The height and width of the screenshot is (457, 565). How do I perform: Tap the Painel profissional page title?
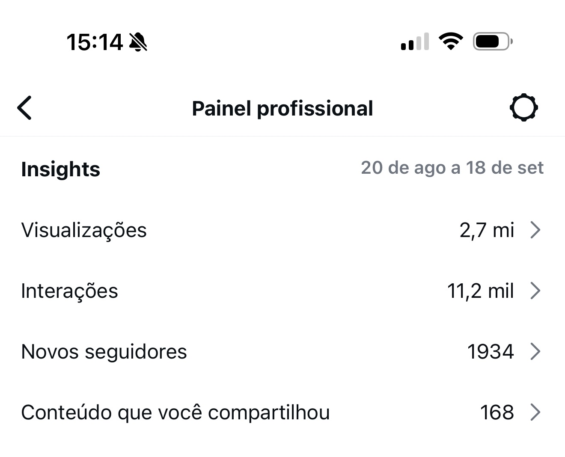[x=282, y=108]
